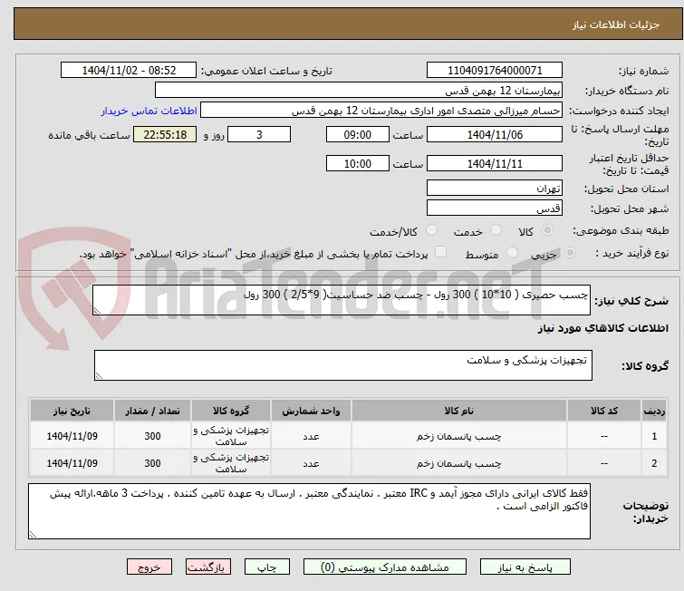Click the resize grip of شرح کلی نیاز box
Viewport: 684px width, 591px height.
point(97,310)
